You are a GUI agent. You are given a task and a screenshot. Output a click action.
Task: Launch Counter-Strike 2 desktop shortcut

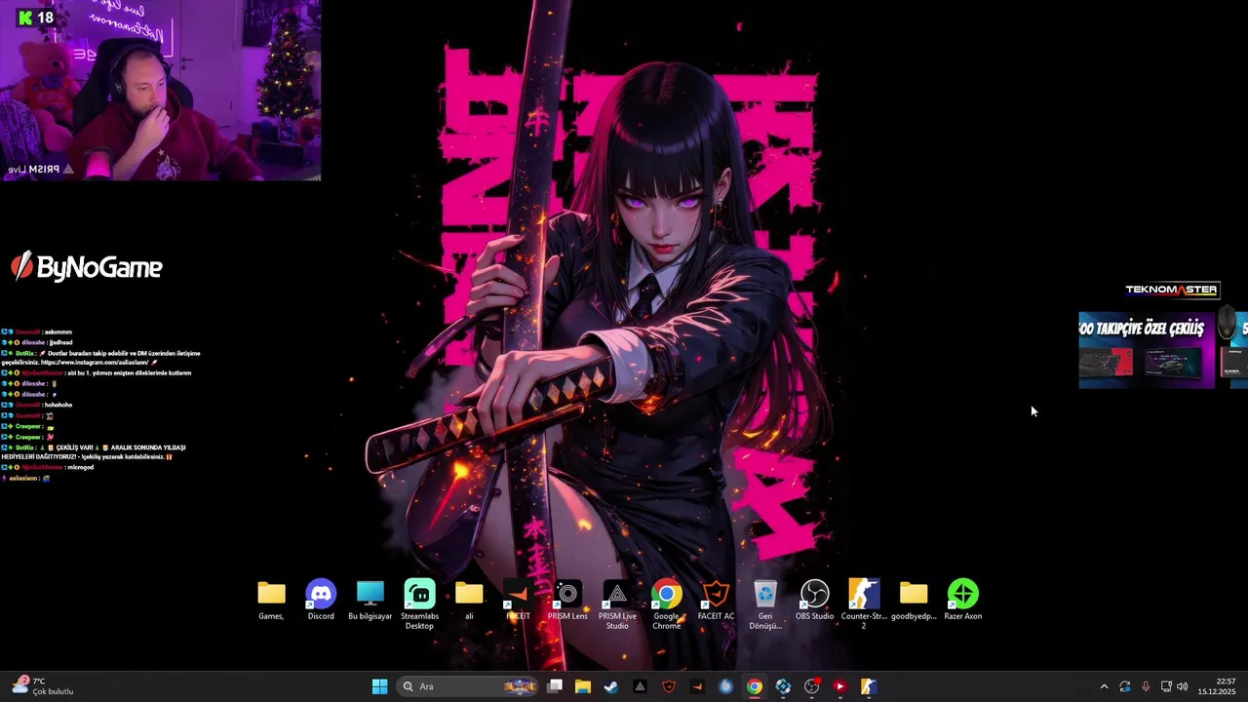pyautogui.click(x=864, y=604)
